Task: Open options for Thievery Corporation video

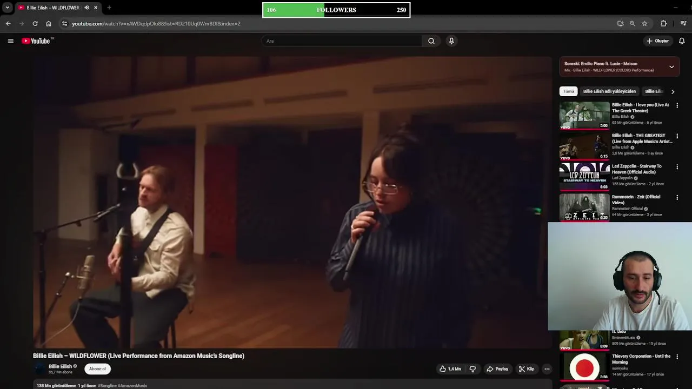Action: (x=677, y=357)
